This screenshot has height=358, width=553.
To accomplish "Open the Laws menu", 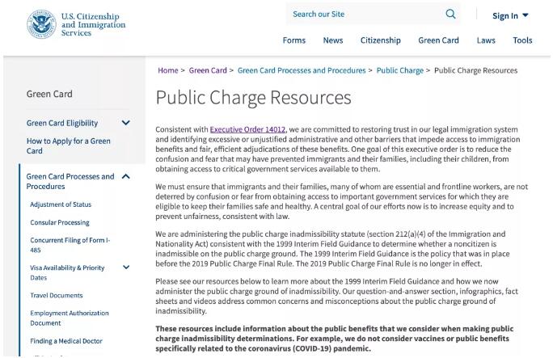I will (x=486, y=40).
